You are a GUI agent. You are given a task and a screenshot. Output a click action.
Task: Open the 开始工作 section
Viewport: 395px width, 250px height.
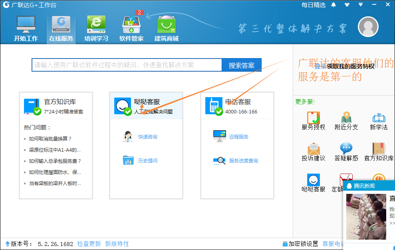pyautogui.click(x=26, y=28)
